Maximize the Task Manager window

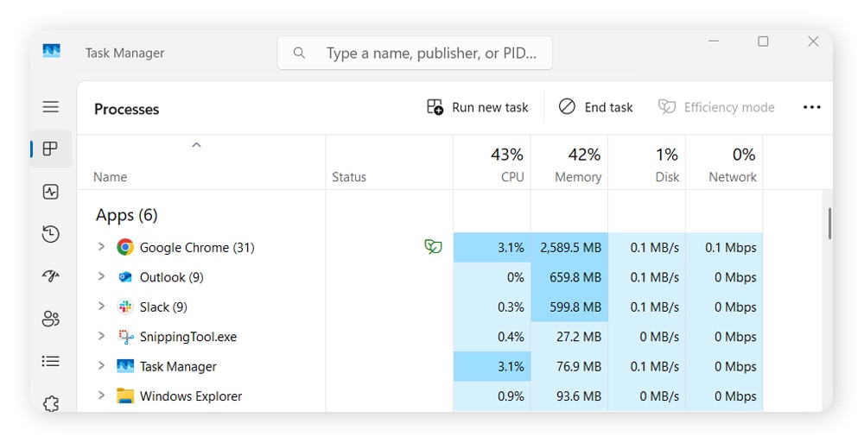point(763,41)
